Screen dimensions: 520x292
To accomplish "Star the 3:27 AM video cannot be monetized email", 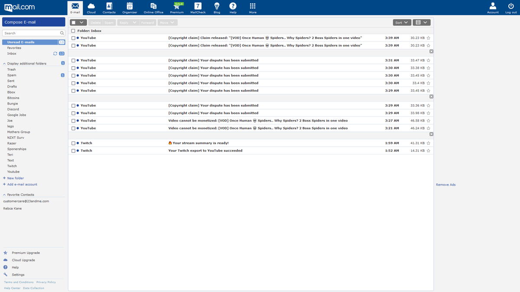I will pyautogui.click(x=429, y=121).
